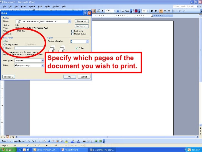Open the AutoShapes dropdown
202x152 pixels.
click(20, 141)
